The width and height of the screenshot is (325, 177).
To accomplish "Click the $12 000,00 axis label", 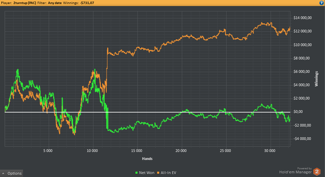I will click(302, 31).
